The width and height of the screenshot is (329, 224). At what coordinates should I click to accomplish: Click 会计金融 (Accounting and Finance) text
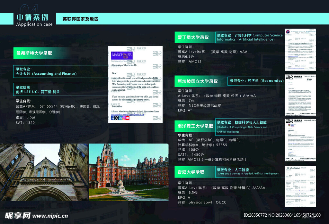[46, 74]
